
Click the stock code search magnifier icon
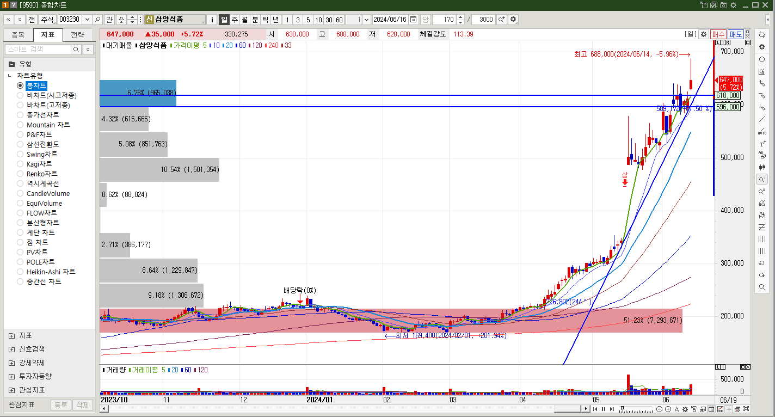point(97,19)
